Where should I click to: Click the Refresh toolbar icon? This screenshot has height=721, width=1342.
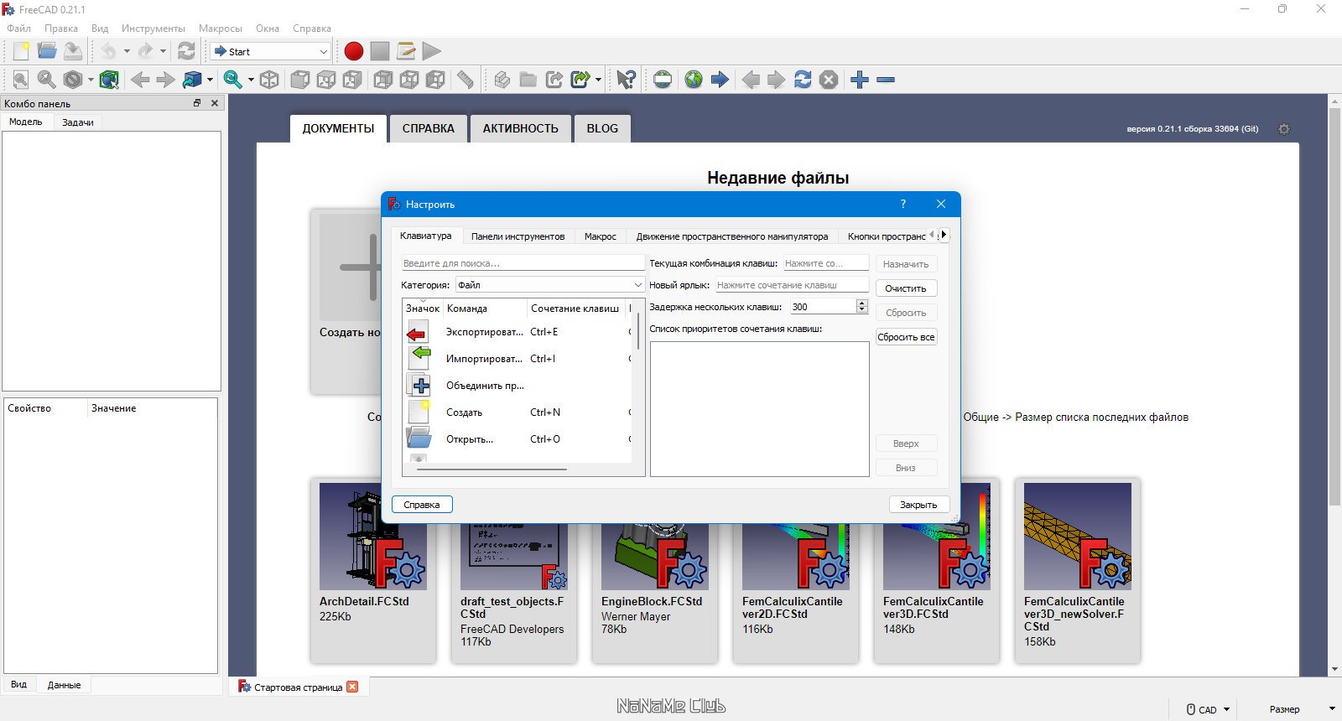(x=186, y=51)
